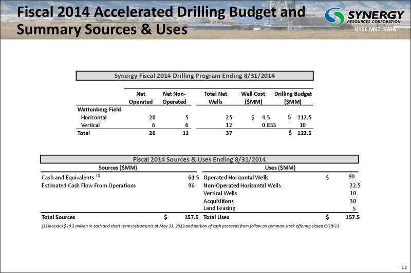Click total net operated value '26'
Image resolution: width=411 pixels, height=273 pixels.
click(x=152, y=133)
